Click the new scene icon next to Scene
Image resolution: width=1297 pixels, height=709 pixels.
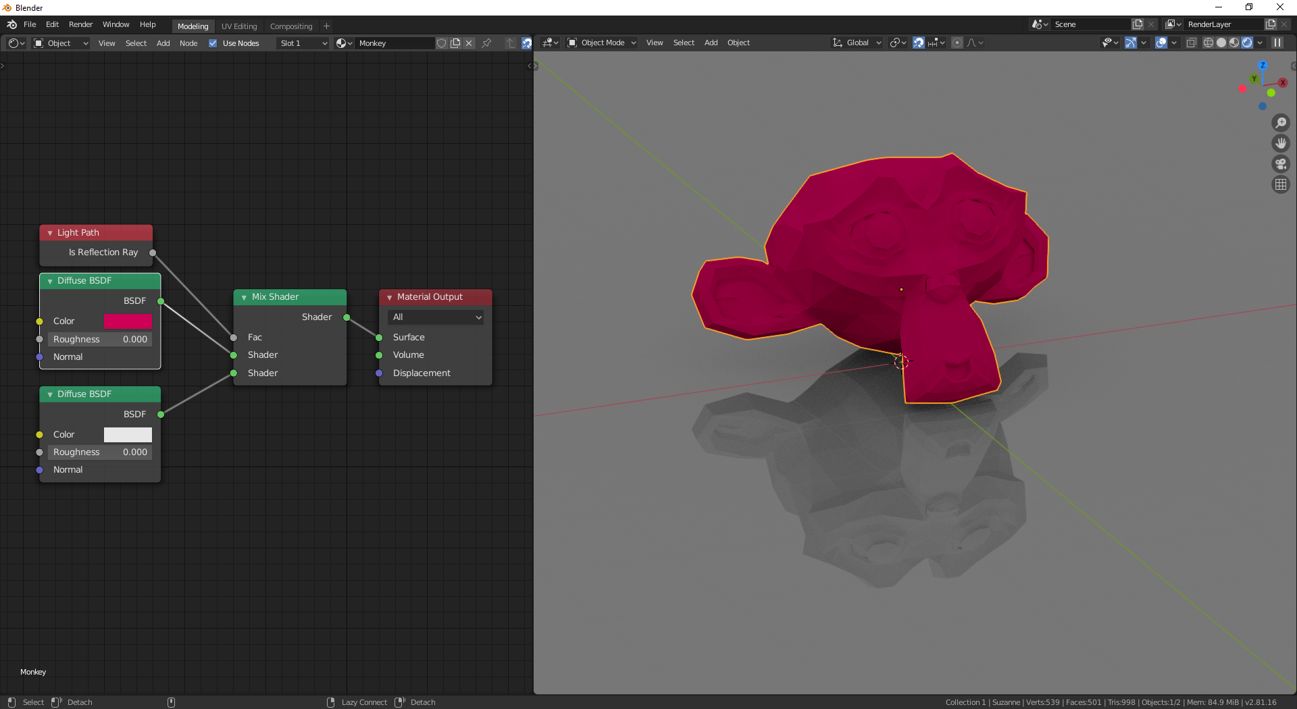click(x=1138, y=24)
